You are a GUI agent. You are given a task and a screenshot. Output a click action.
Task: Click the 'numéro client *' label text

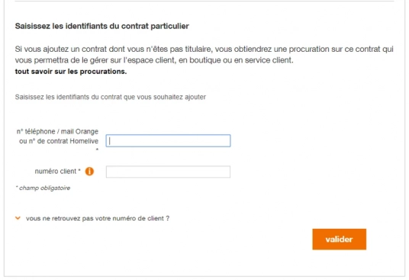(x=58, y=172)
